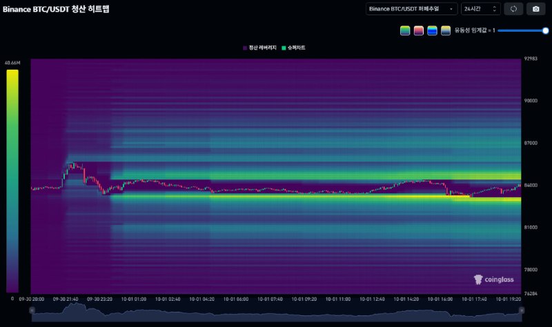552x327 pixels.
Task: Click the time range stepper arrows
Action: tap(494, 9)
